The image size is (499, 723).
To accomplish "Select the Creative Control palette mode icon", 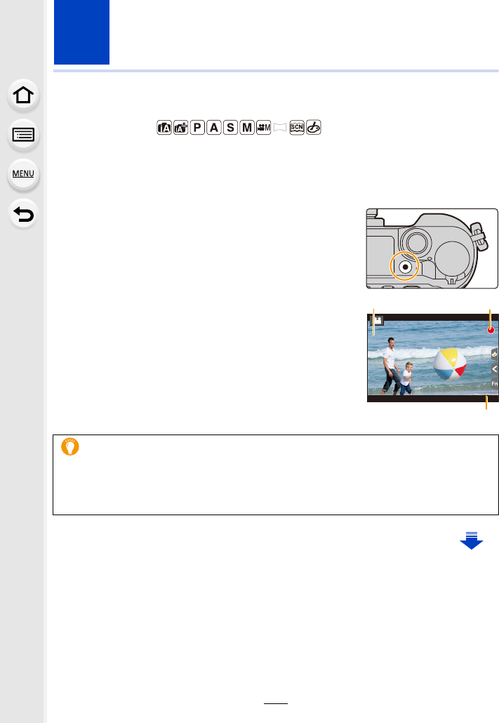I will click(x=314, y=128).
